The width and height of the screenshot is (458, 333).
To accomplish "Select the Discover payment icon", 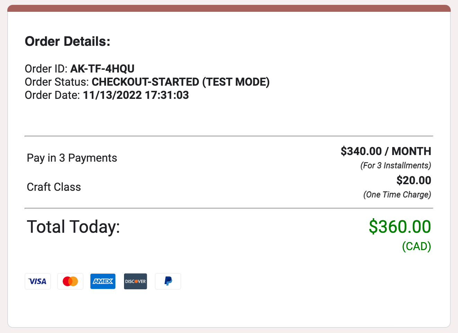I will pyautogui.click(x=135, y=281).
